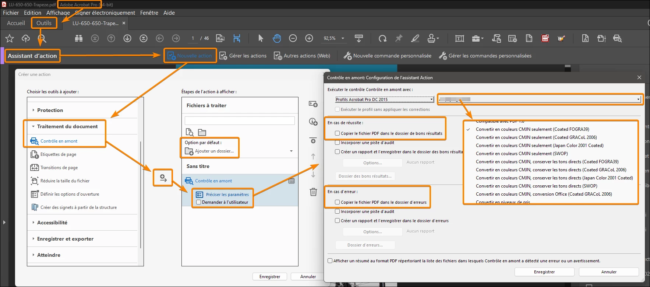Click Enregistrer in the Contrôle en amont dialog

[544, 272]
